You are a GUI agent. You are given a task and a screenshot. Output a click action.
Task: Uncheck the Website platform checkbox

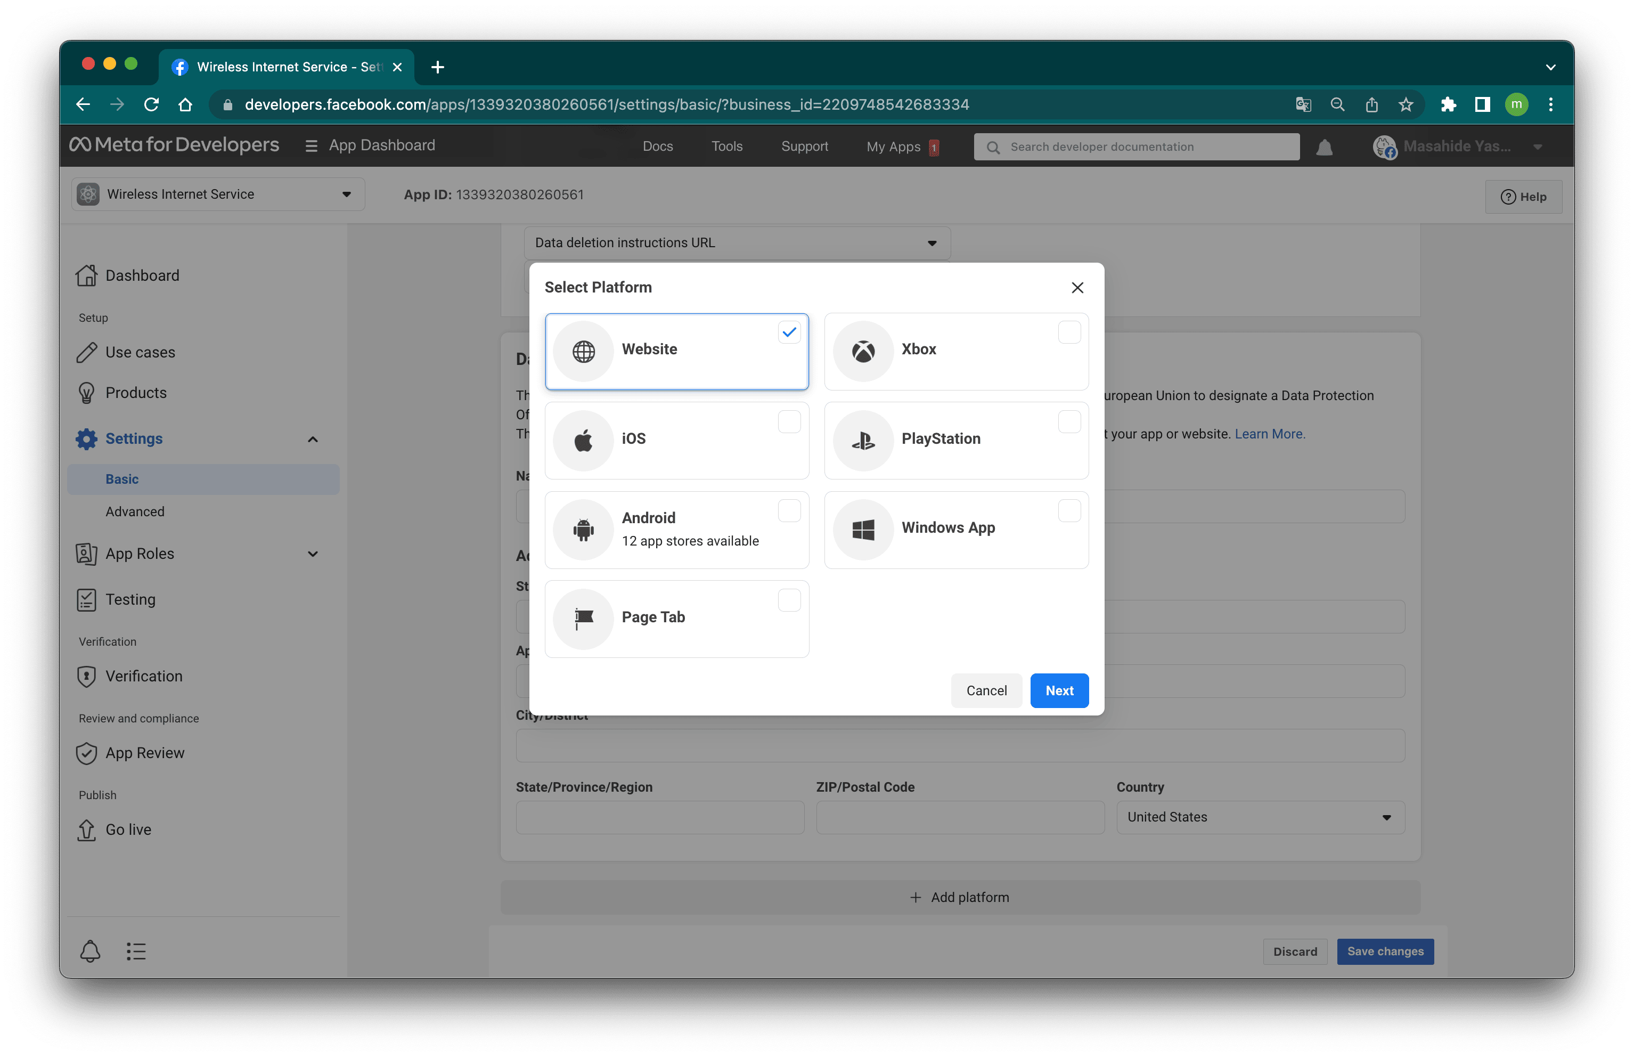click(789, 332)
